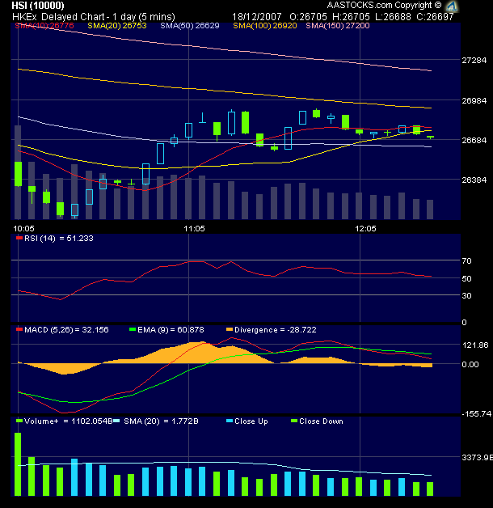
Task: Click the green Volume+ legend swatch
Action: (19, 421)
